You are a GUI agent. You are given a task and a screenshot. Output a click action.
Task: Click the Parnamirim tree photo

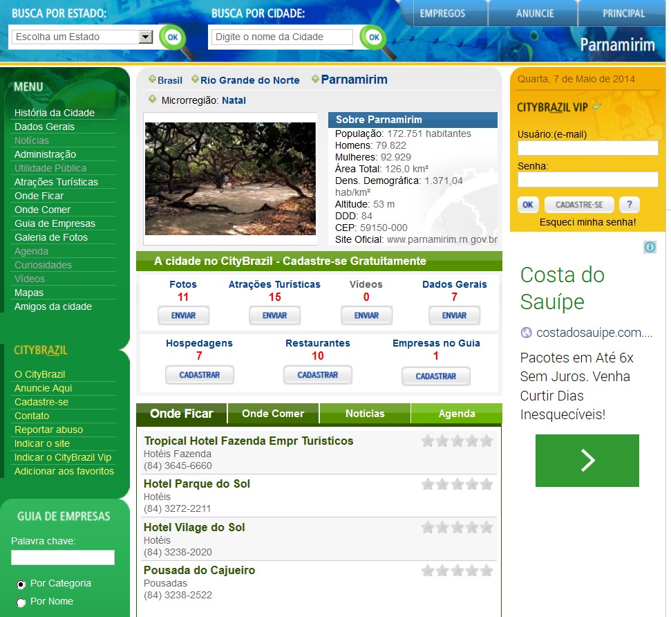tap(230, 178)
